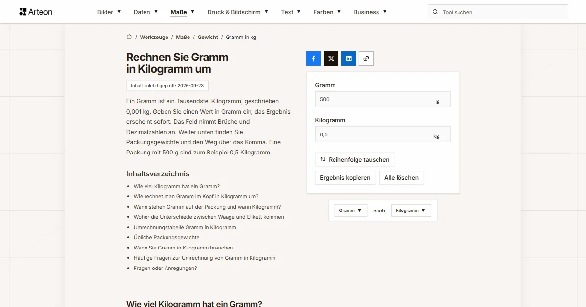
Task: Open the Daten menu
Action: [x=146, y=12]
